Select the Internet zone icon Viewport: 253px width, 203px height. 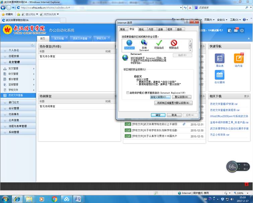(129, 44)
